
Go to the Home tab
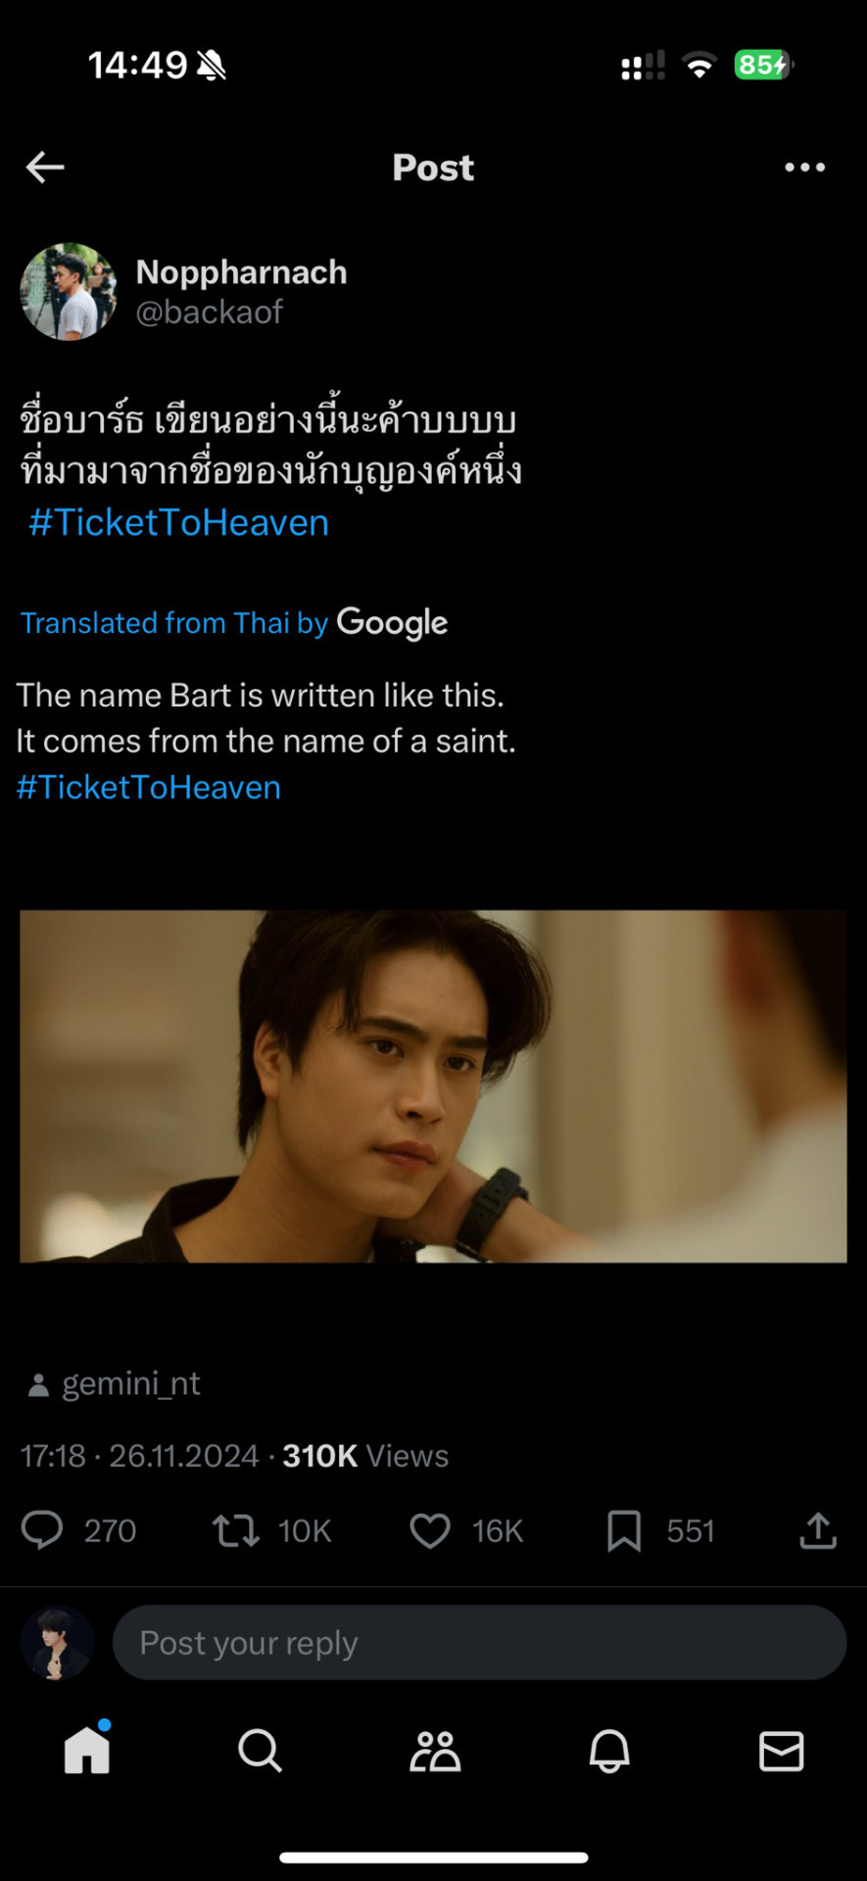pyautogui.click(x=87, y=1749)
